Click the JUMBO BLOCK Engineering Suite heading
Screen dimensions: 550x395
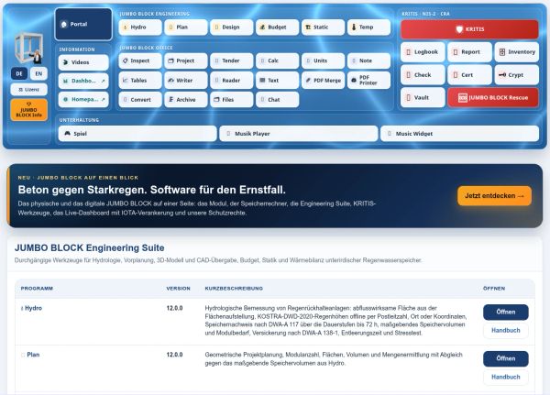pos(90,248)
